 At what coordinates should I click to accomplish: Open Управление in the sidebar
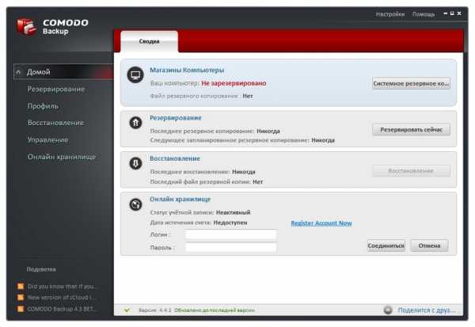pyautogui.click(x=47, y=140)
